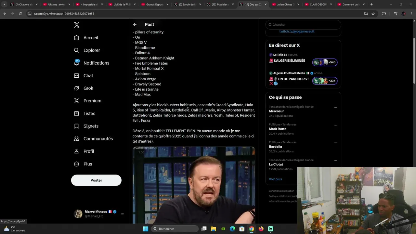
Task: Open Grok icon in sidebar
Action: [x=76, y=88]
